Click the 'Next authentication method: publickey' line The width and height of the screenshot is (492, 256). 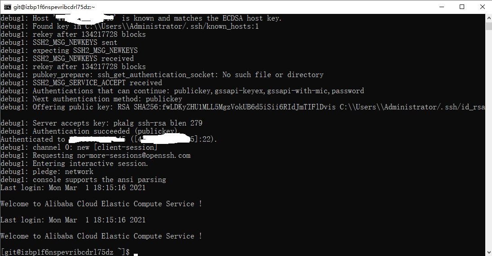[91, 99]
